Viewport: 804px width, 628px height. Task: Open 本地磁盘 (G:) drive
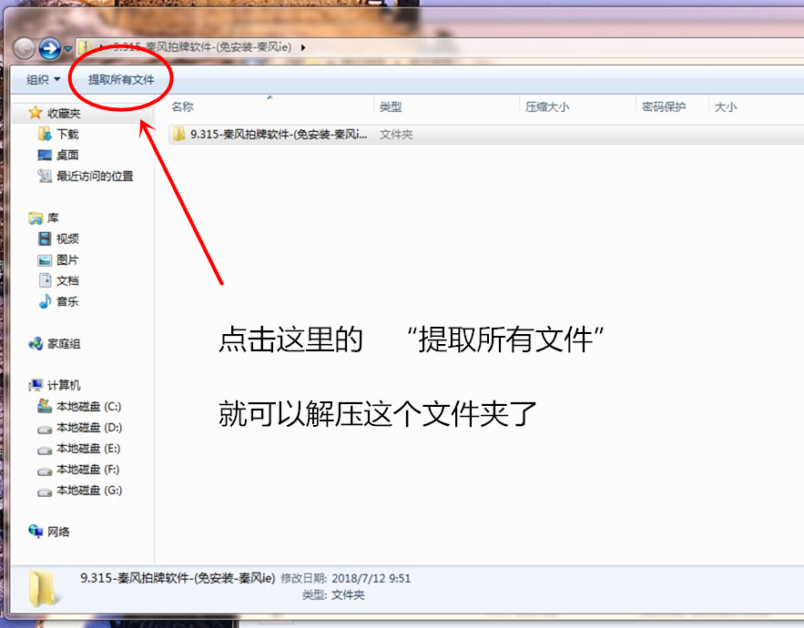[88, 490]
